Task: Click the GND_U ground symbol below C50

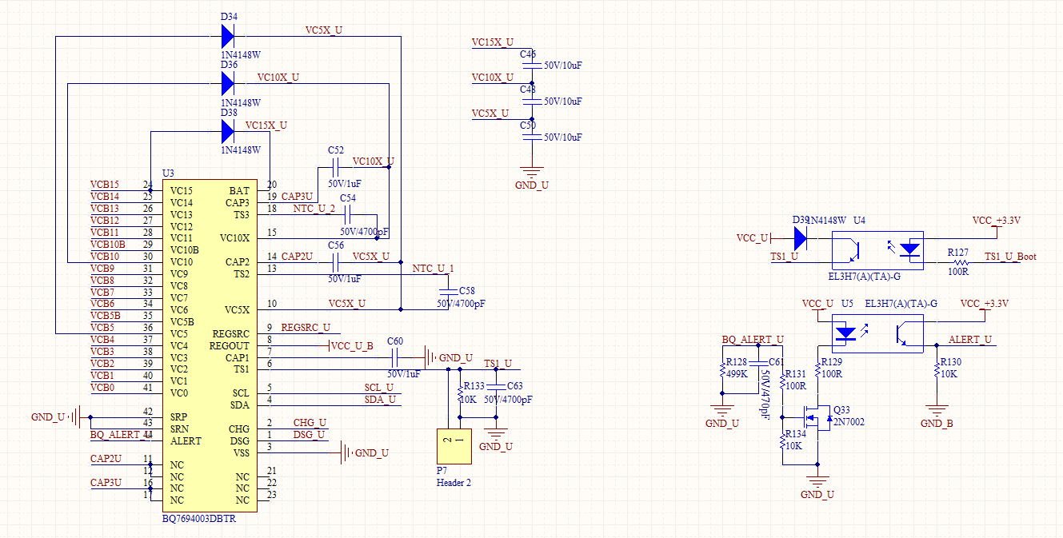Action: [530, 170]
